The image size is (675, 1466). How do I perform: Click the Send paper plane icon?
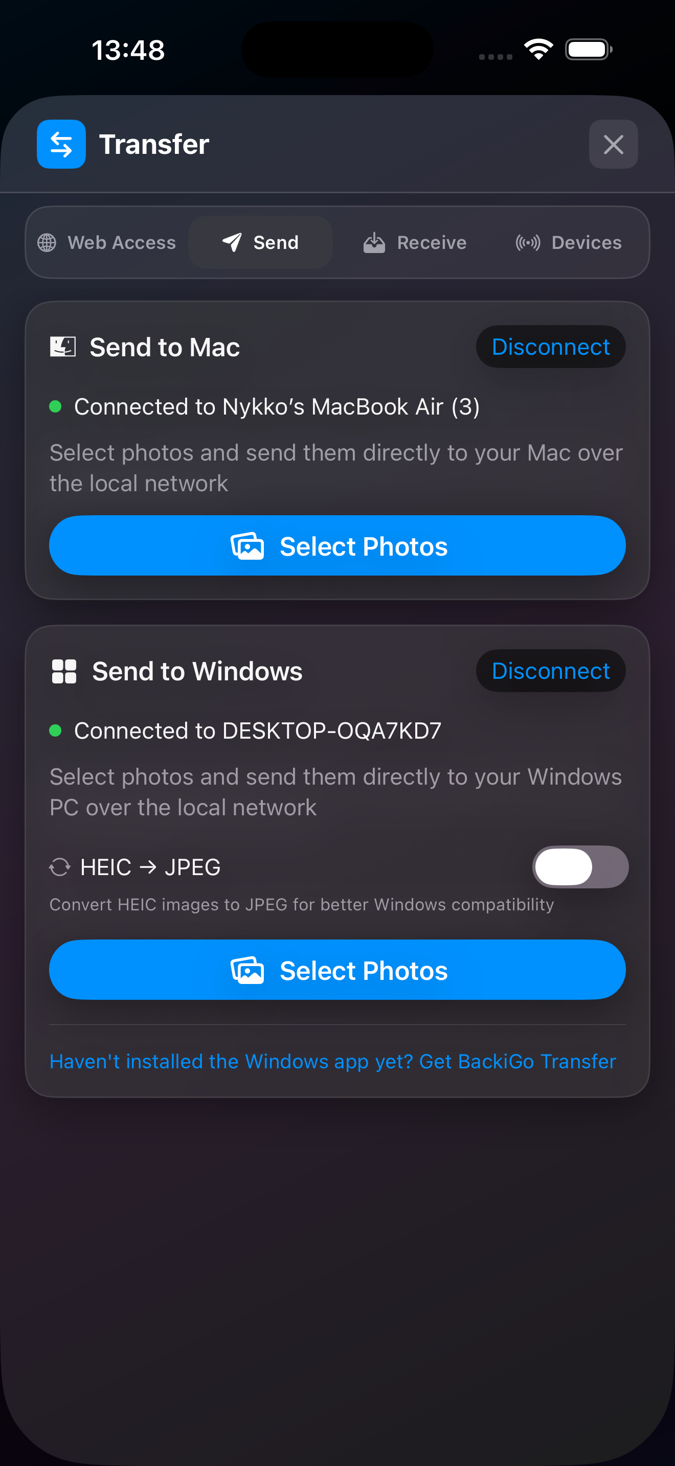(232, 242)
